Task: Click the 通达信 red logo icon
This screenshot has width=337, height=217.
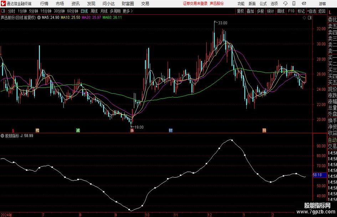Action: [3, 4]
